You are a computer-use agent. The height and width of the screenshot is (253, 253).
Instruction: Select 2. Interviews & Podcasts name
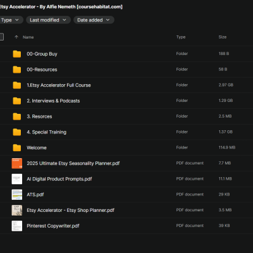click(53, 101)
